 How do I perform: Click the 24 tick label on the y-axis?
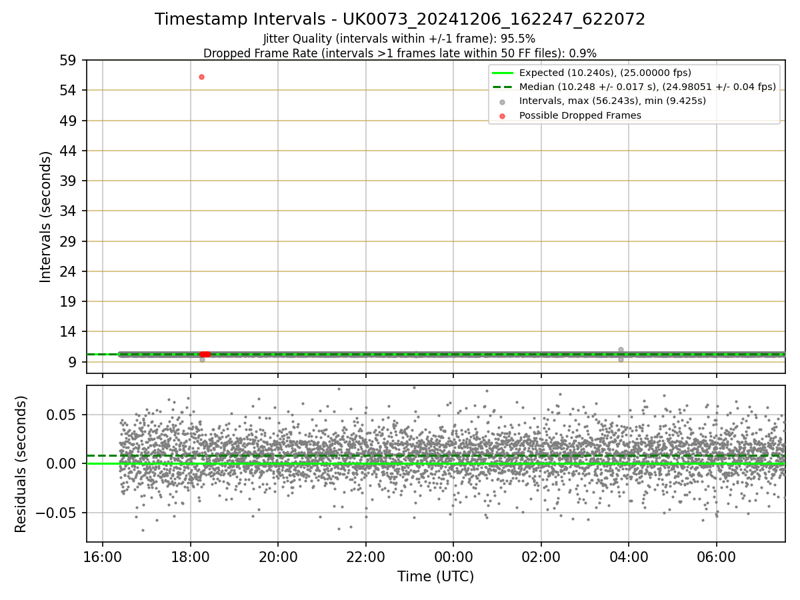pyautogui.click(x=69, y=272)
